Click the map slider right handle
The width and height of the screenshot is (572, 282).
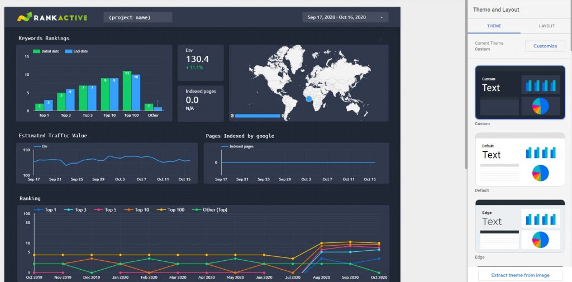(x=283, y=116)
